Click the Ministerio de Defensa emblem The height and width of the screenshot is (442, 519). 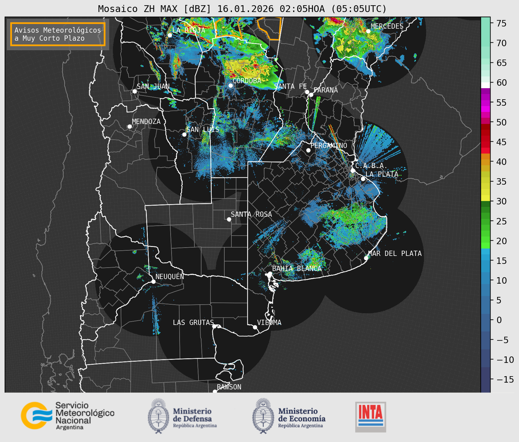point(158,416)
